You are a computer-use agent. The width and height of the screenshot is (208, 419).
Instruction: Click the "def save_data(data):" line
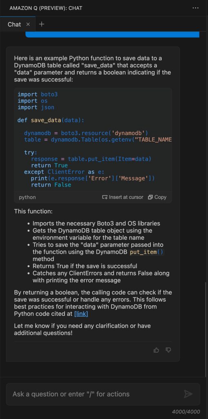[51, 120]
